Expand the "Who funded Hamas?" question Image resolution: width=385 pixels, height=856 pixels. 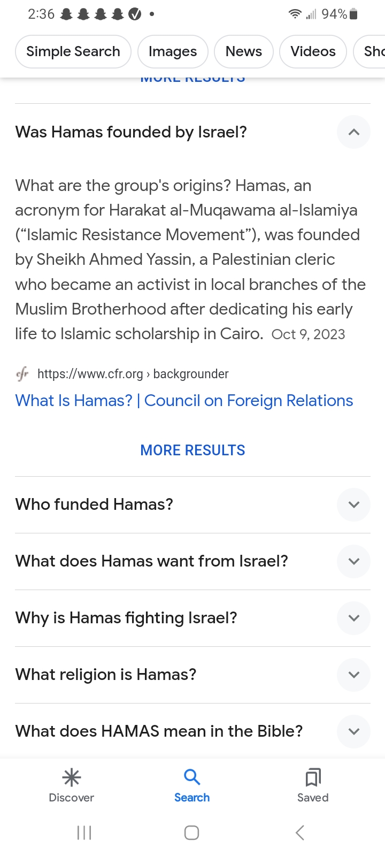coord(353,505)
